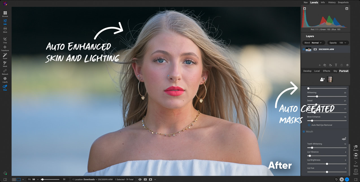Open the Opacity 100 dropdown
Viewport: 360px width, 182px height.
[x=338, y=43]
